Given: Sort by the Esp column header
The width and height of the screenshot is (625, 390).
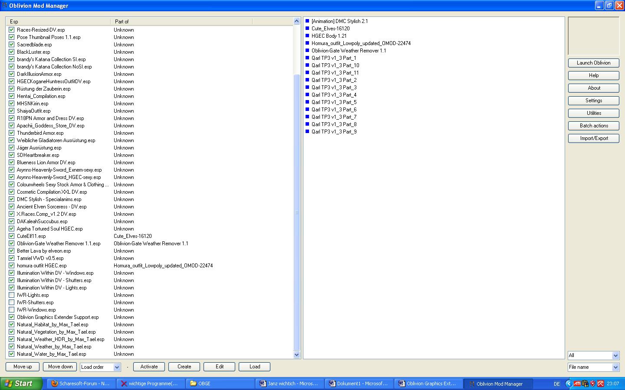Looking at the screenshot, I should coord(58,21).
